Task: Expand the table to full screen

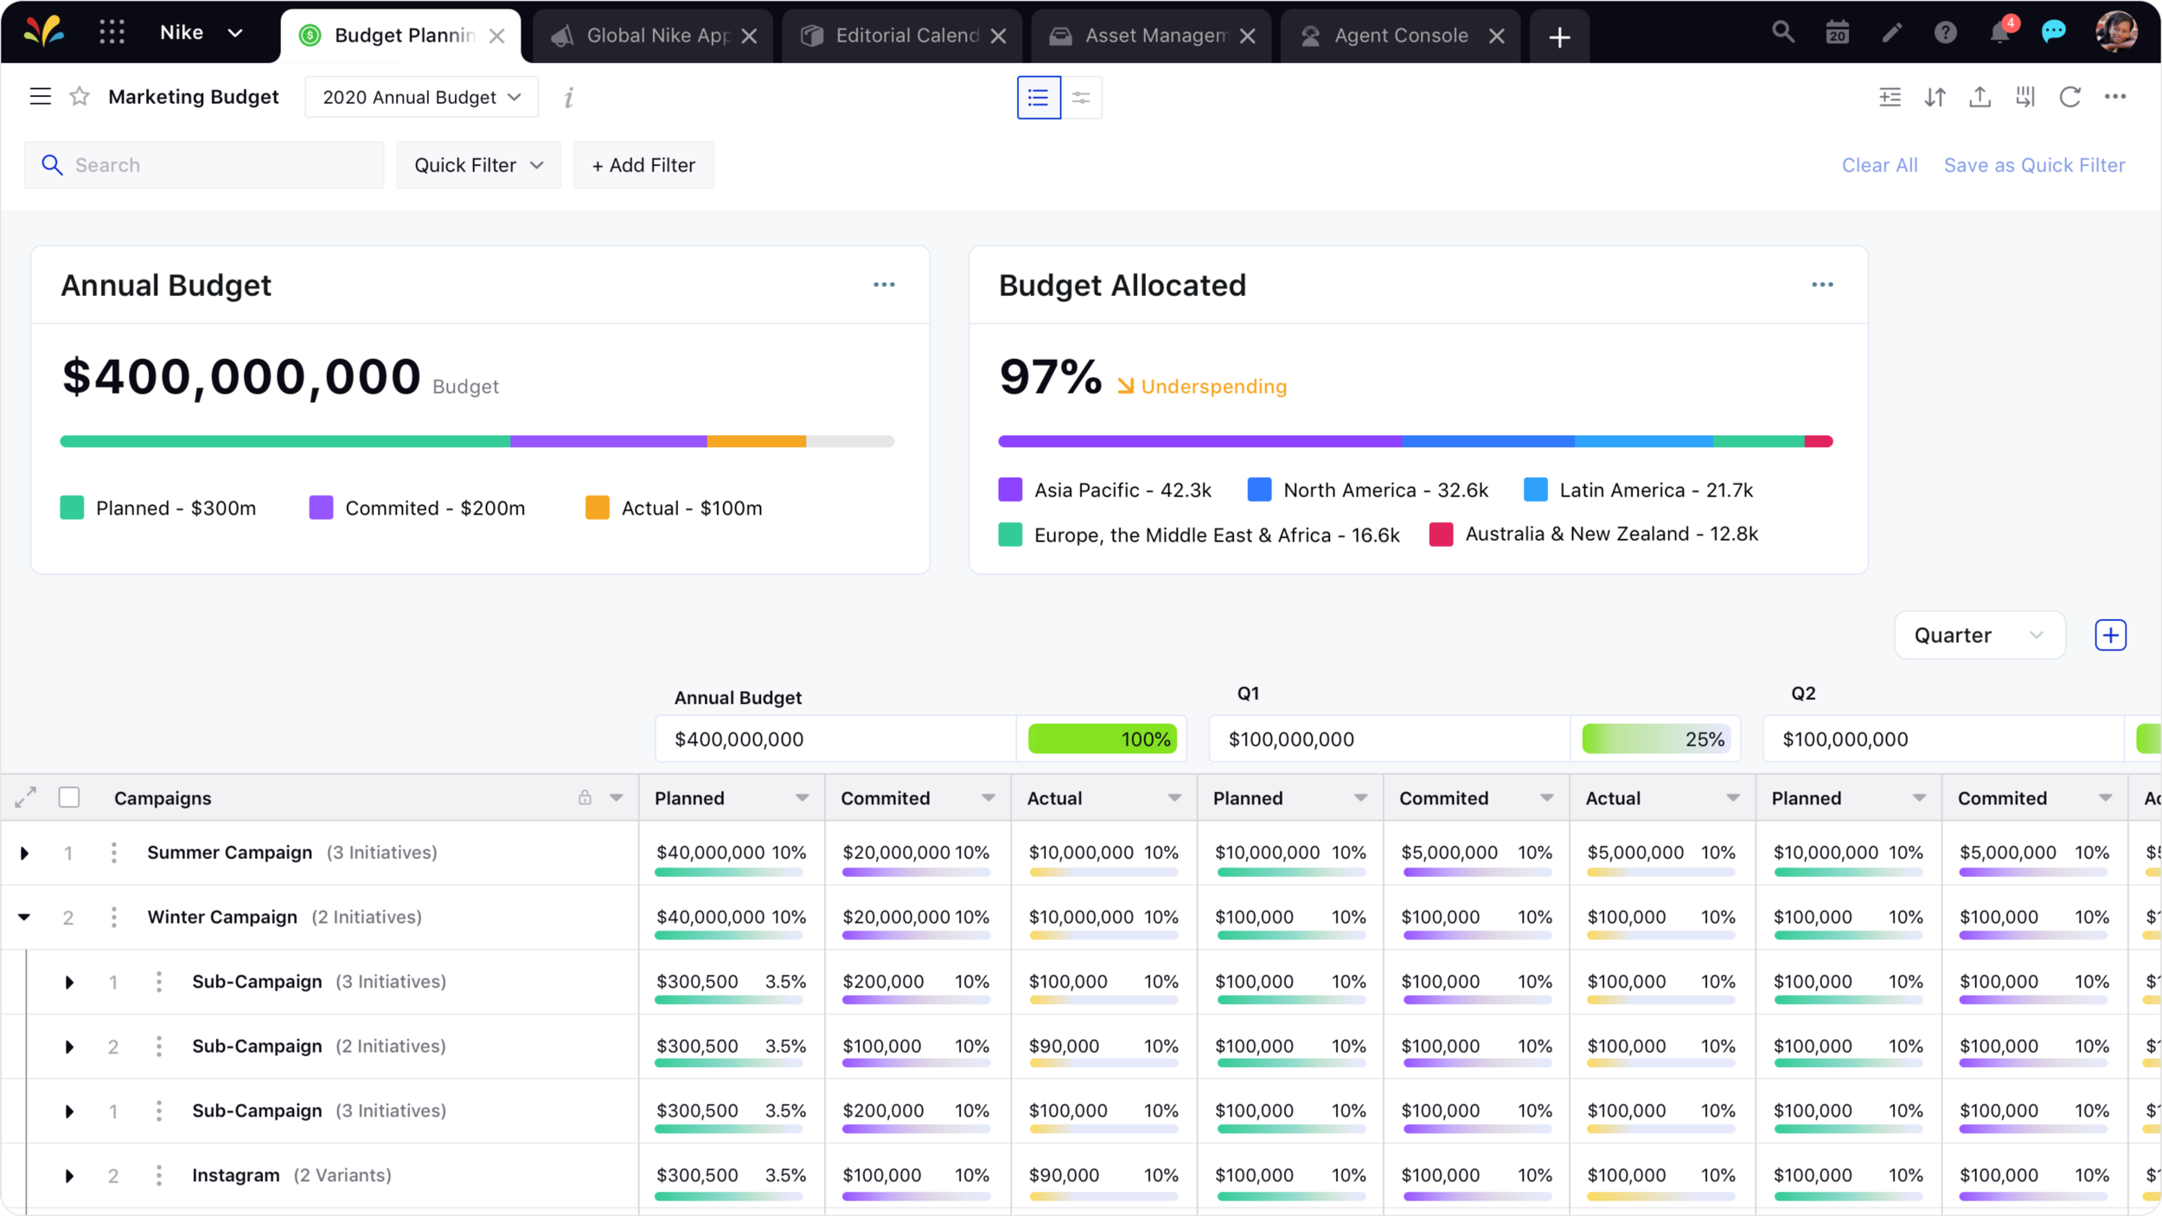Action: [26, 797]
